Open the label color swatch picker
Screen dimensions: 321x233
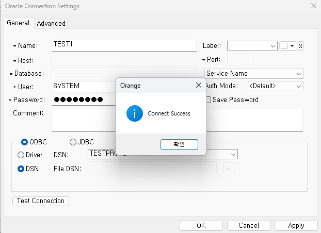click(287, 46)
